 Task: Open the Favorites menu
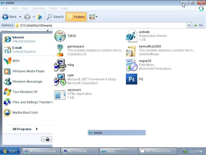click(38, 9)
